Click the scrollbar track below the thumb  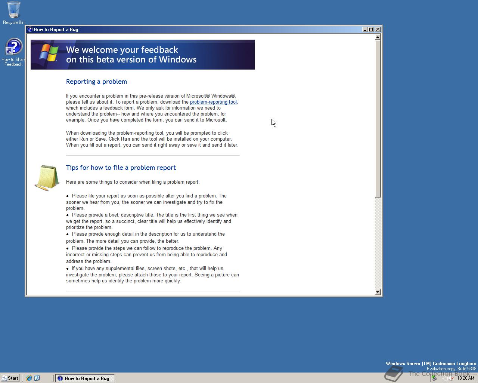click(378, 243)
